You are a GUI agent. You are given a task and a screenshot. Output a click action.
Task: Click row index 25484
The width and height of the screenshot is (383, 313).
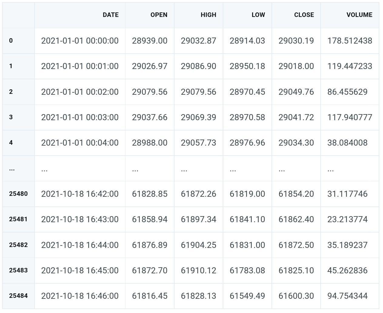tap(18, 296)
